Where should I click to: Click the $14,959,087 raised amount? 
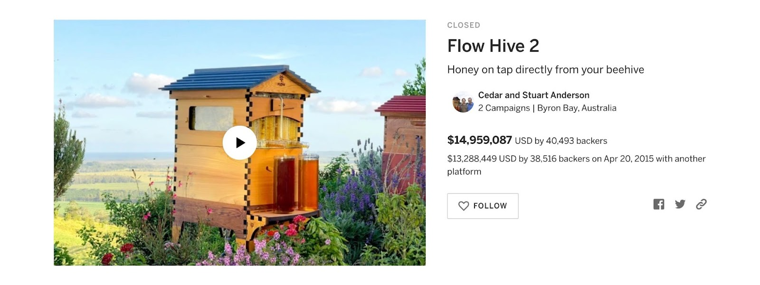[x=479, y=140]
